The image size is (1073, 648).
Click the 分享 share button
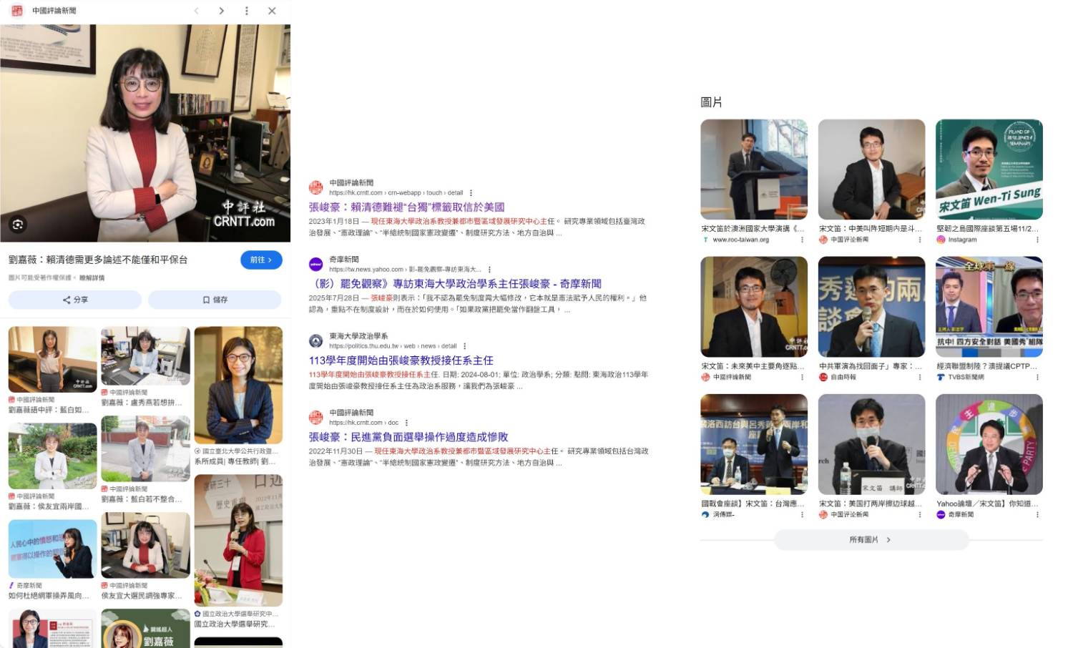tap(75, 300)
